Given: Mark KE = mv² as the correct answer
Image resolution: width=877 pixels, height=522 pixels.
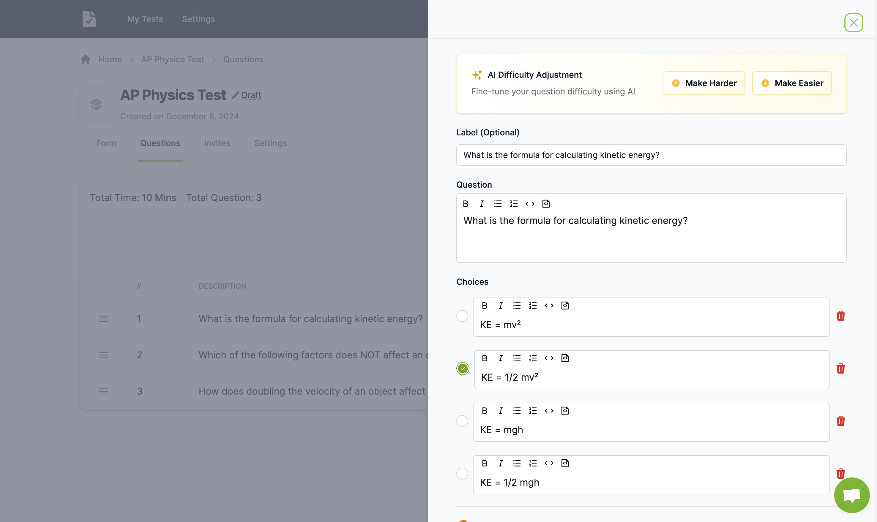Looking at the screenshot, I should pyautogui.click(x=462, y=316).
